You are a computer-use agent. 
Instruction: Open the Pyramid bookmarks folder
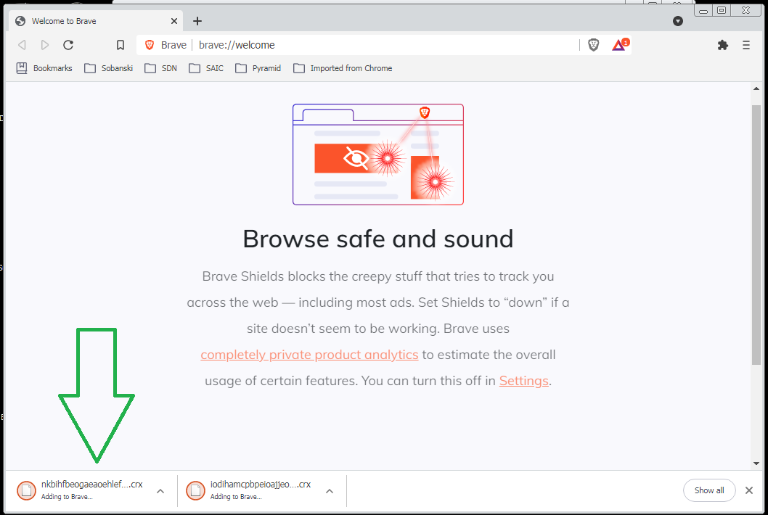click(258, 68)
